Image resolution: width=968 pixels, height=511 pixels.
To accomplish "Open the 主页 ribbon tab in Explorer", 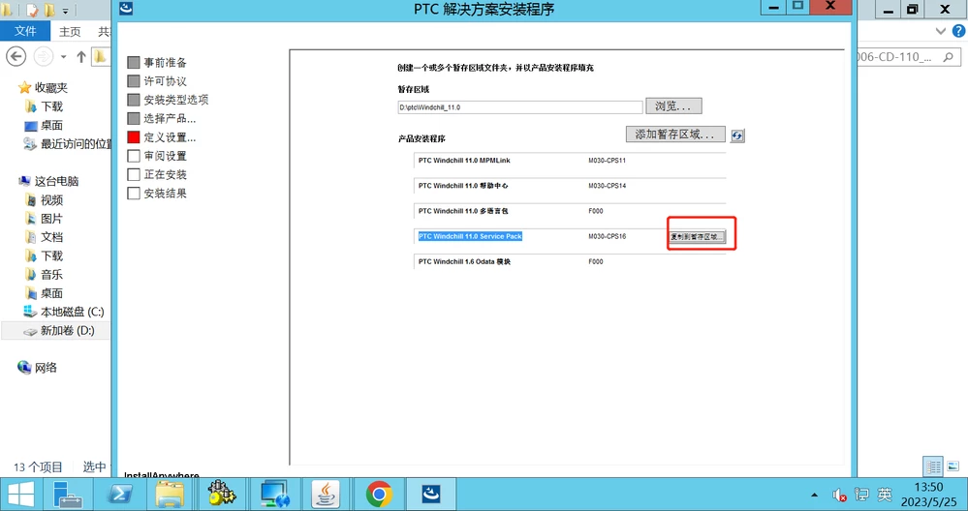I will point(70,31).
